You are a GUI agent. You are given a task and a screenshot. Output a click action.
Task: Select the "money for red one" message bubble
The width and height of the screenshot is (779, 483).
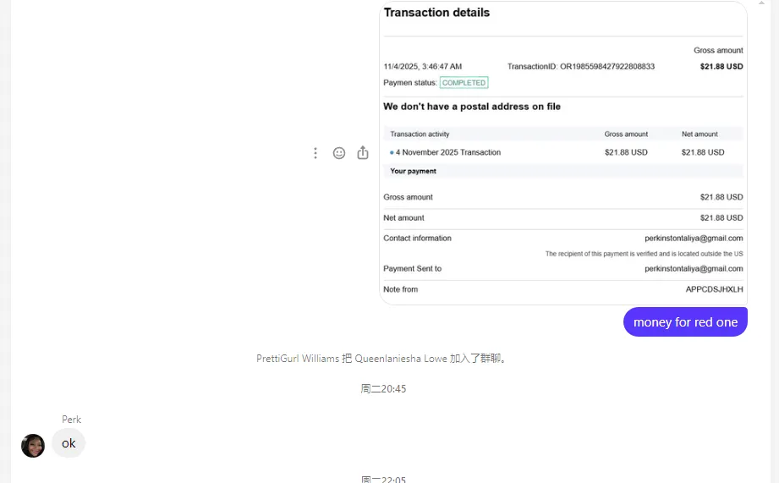685,322
